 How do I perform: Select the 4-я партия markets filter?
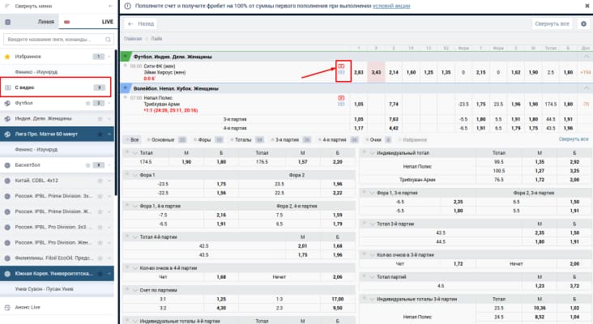338,140
